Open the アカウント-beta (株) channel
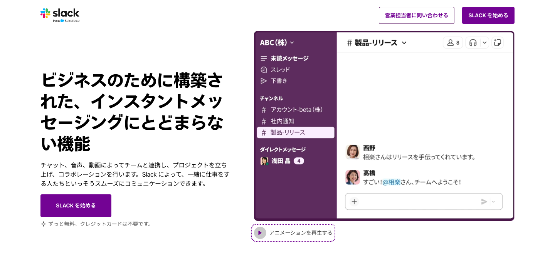555x254 pixels. coord(296,110)
